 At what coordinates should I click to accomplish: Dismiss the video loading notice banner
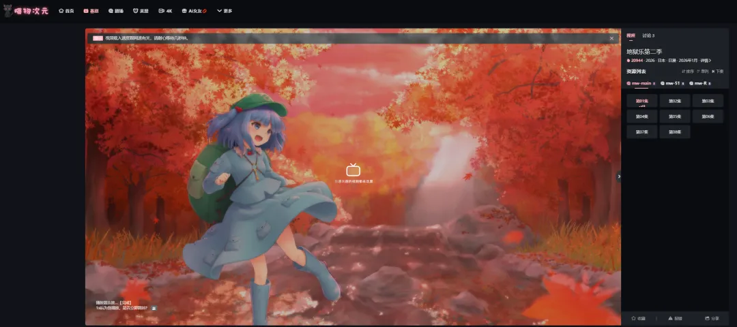[x=611, y=38]
